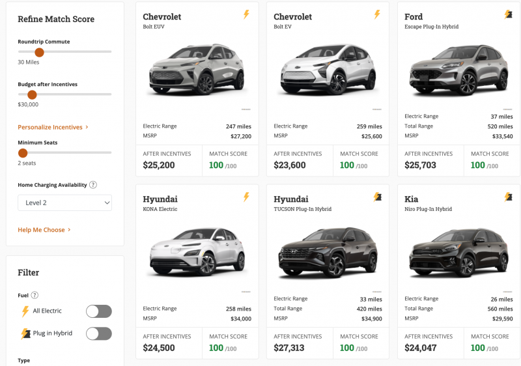
Task: Click the Roundtrip Commute slider handle
Action: [x=39, y=52]
